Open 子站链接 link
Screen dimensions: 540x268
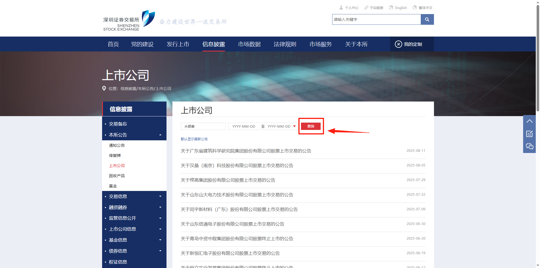point(376,8)
